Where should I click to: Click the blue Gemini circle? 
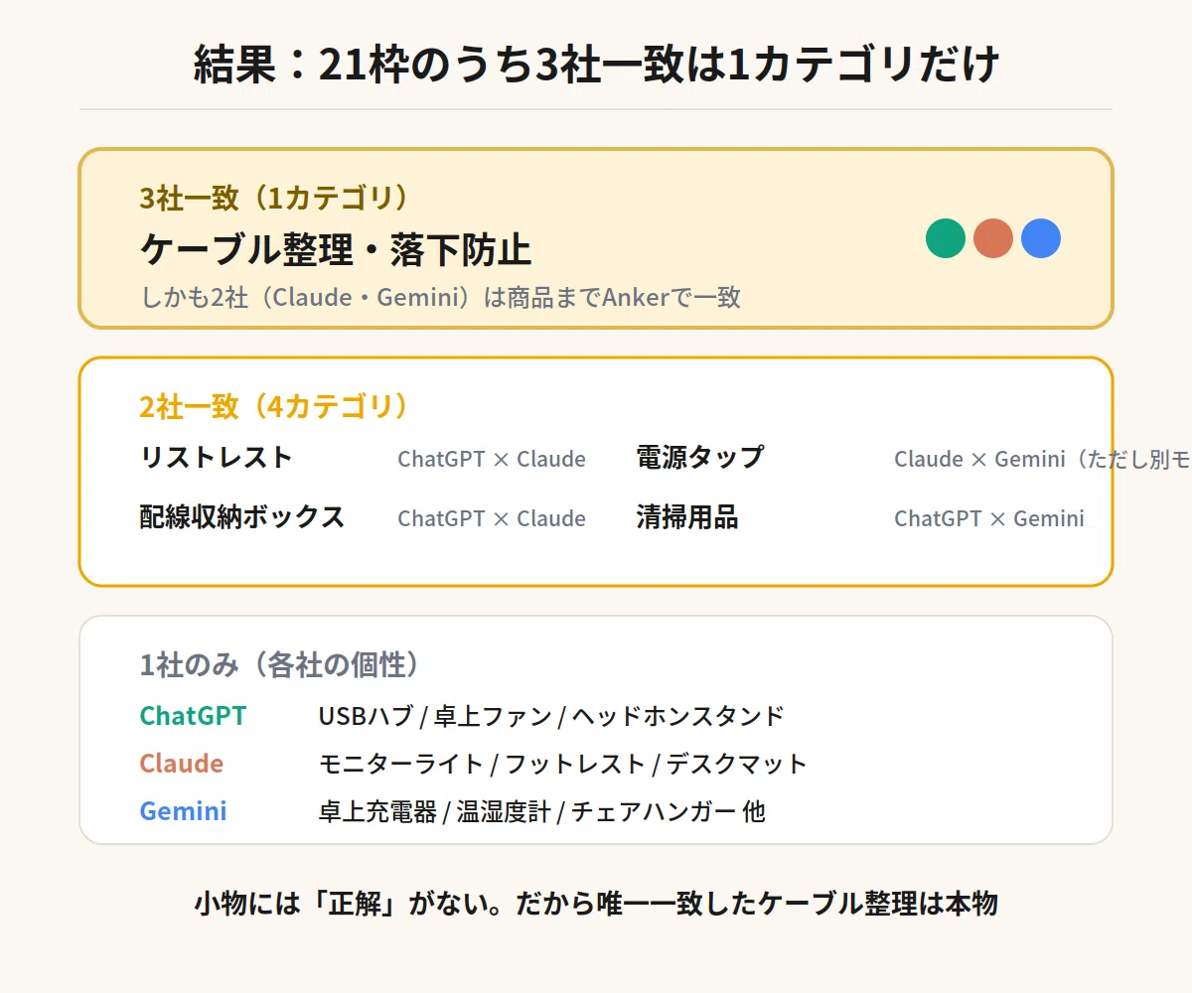pyautogui.click(x=1041, y=238)
